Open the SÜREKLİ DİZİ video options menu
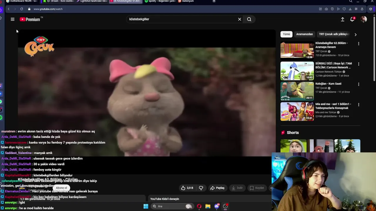 click(x=358, y=64)
